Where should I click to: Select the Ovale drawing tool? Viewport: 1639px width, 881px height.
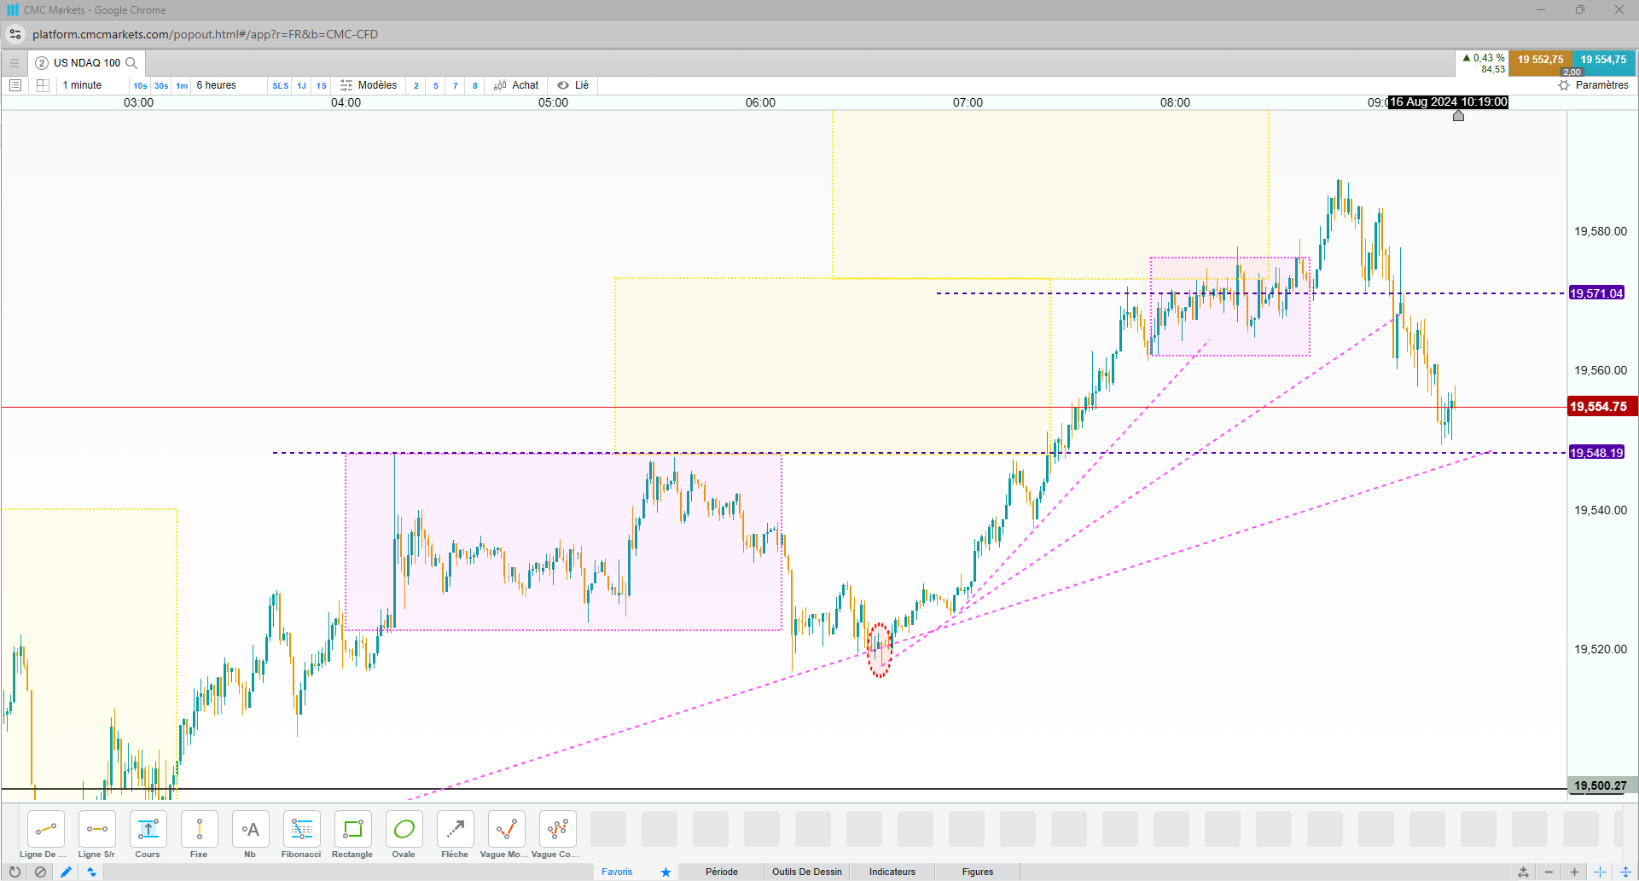[x=404, y=829]
